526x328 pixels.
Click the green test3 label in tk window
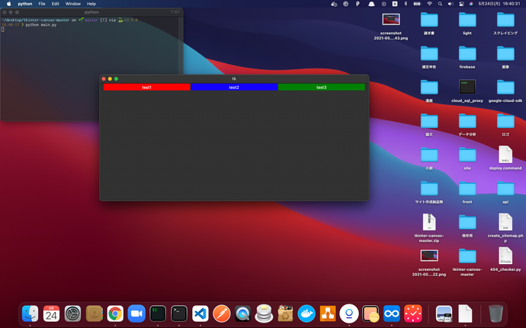[322, 87]
